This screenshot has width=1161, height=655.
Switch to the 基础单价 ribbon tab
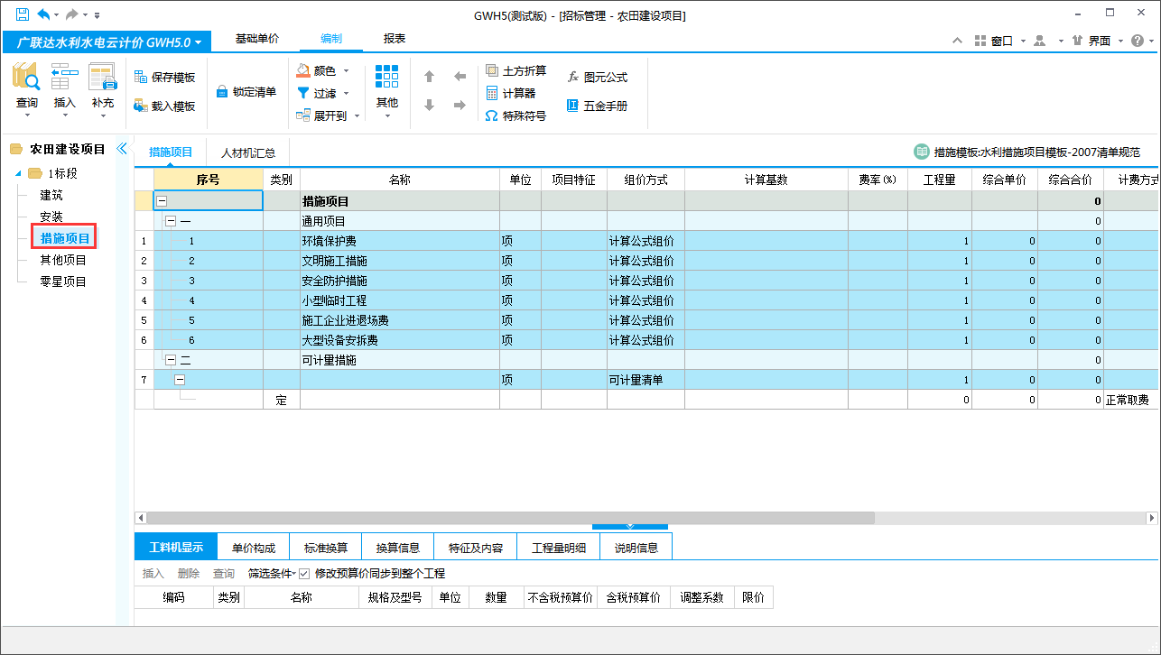click(257, 39)
